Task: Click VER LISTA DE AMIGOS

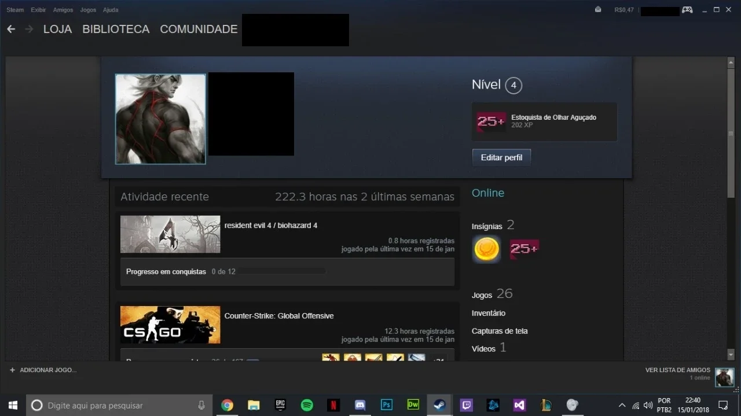Action: (x=678, y=370)
